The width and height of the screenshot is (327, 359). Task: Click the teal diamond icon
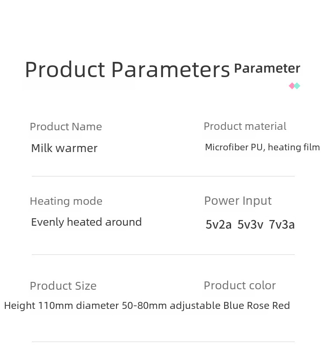pyautogui.click(x=297, y=86)
